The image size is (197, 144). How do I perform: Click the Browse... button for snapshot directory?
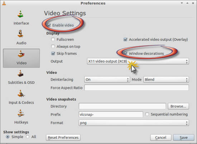tap(178, 106)
